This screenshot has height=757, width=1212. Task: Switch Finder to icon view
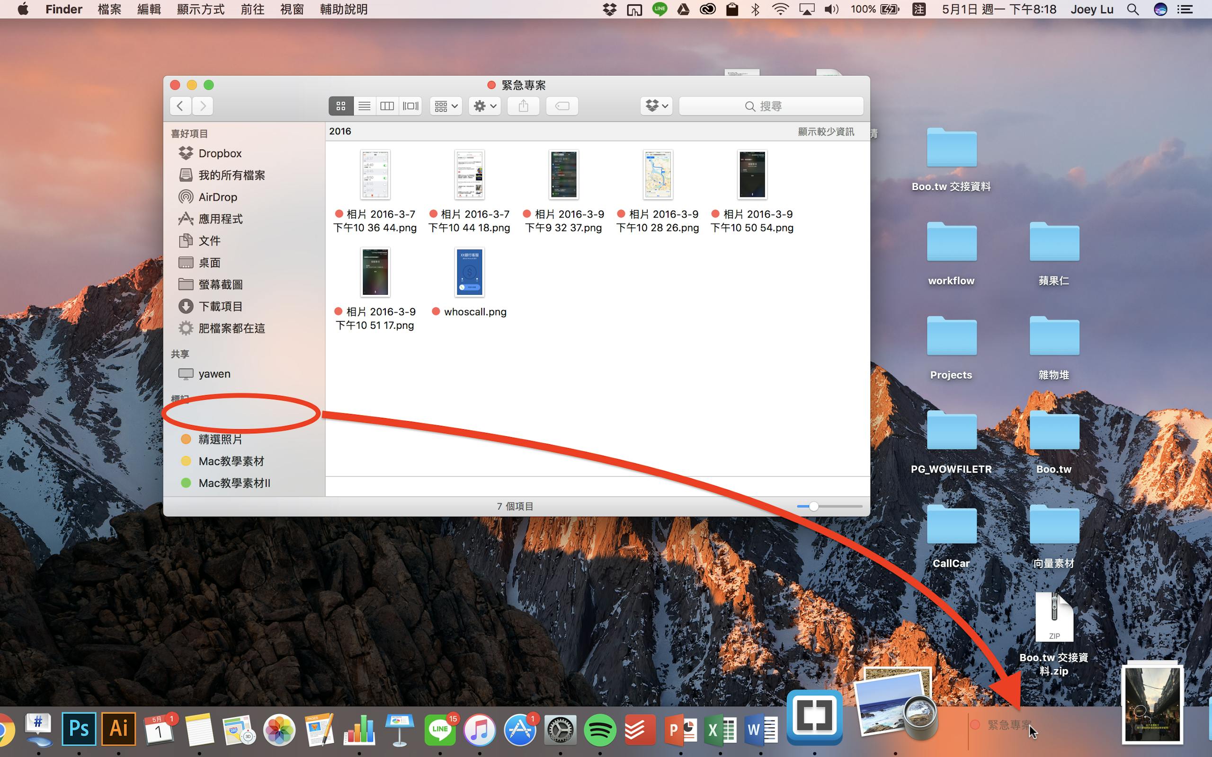coord(341,106)
